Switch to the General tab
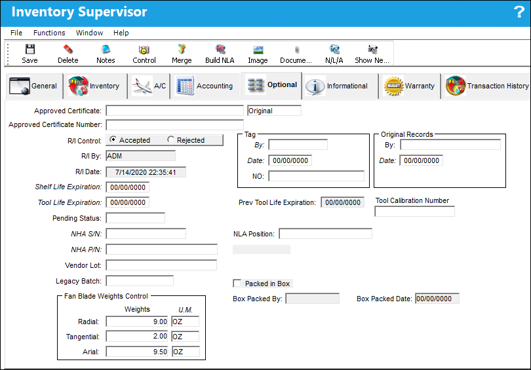Screen dimensions: 531x370 [x=34, y=86]
